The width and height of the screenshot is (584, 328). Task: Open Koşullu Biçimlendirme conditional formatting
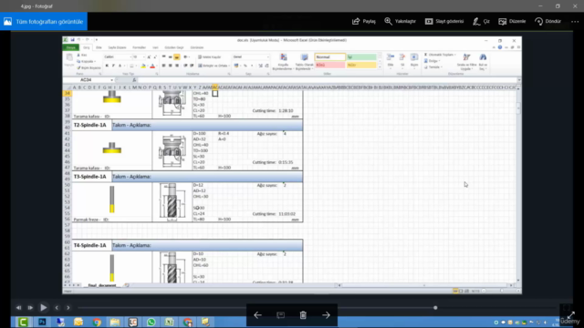click(283, 61)
